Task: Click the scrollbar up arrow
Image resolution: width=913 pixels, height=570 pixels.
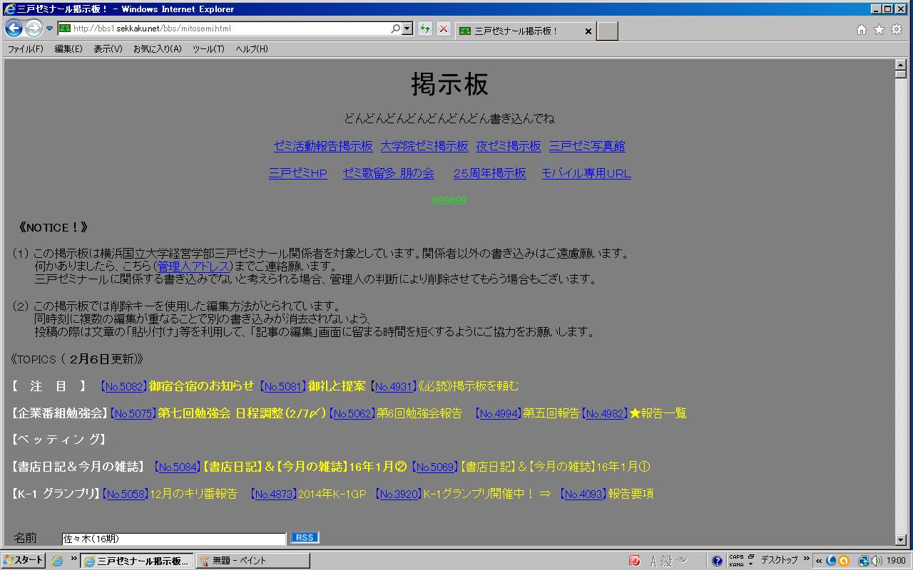Action: (x=900, y=65)
